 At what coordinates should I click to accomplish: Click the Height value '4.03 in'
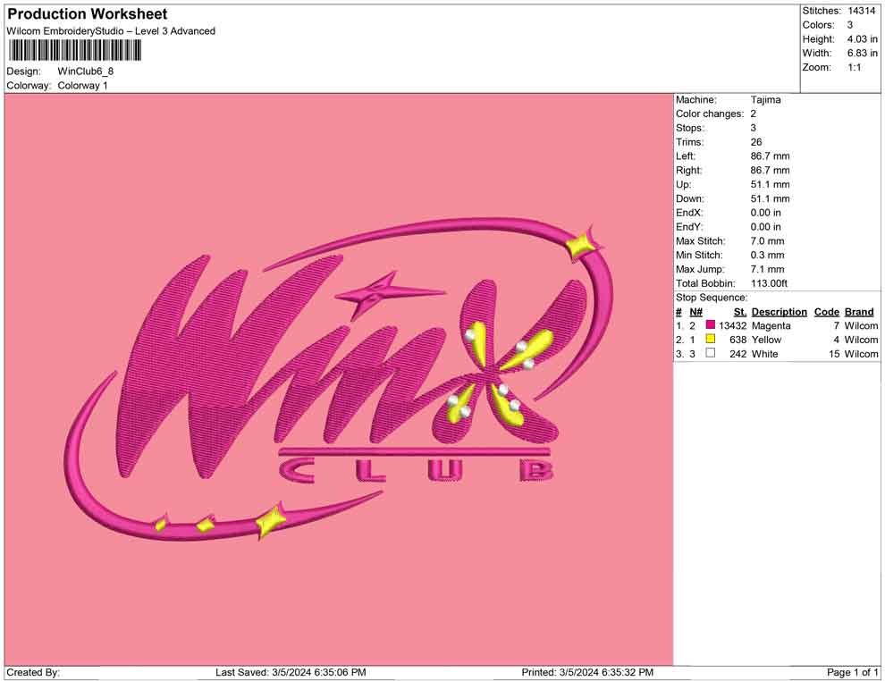(x=862, y=39)
